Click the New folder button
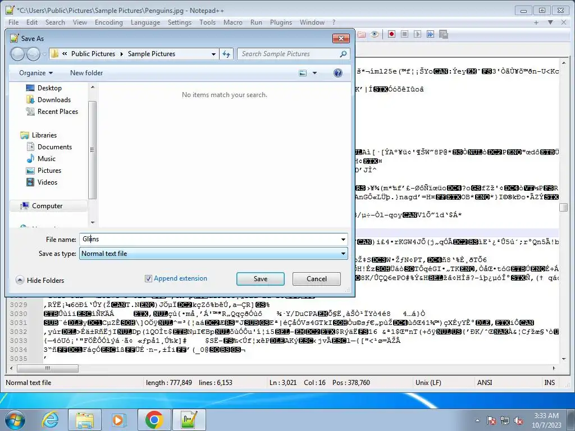The image size is (575, 431). pos(86,73)
